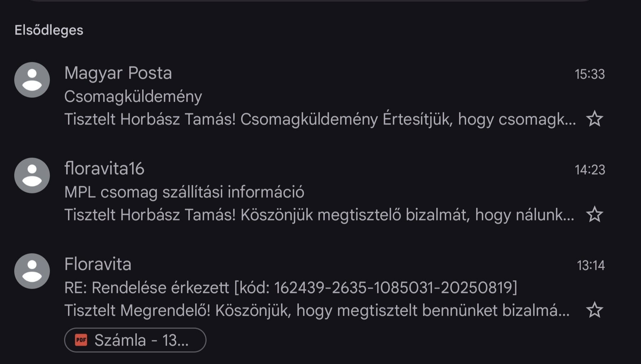Open the Elsődleges inbox category label

pyautogui.click(x=49, y=30)
